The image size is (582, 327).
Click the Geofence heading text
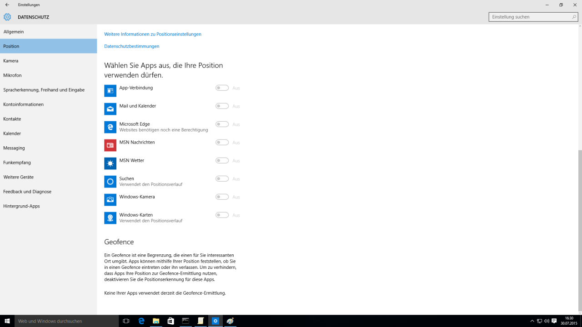click(119, 242)
